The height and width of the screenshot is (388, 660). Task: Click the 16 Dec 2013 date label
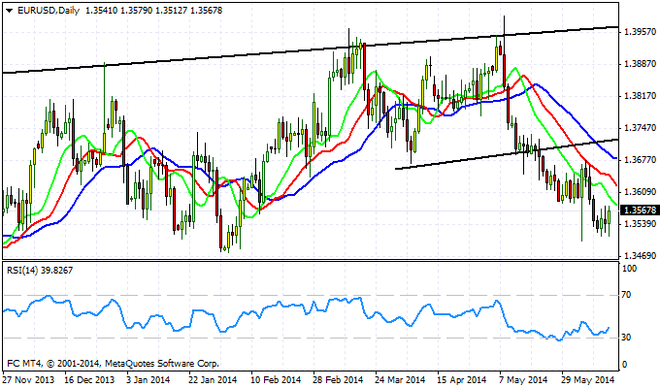tap(89, 379)
